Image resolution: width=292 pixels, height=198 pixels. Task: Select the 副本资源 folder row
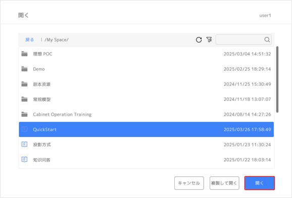[147, 84]
